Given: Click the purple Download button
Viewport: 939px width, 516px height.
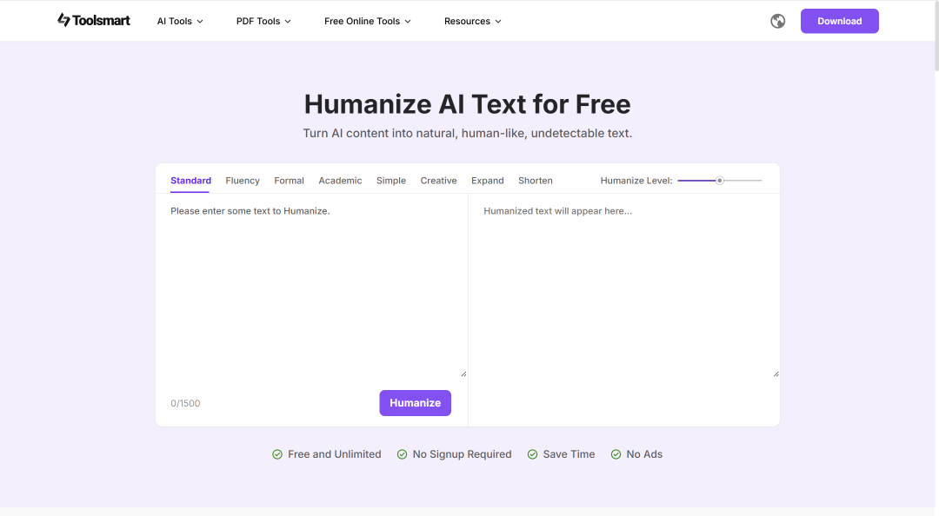Looking at the screenshot, I should tap(840, 21).
